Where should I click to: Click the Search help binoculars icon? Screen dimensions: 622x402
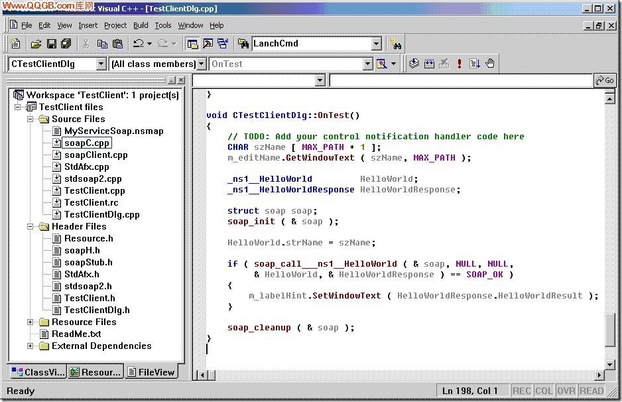tap(396, 44)
